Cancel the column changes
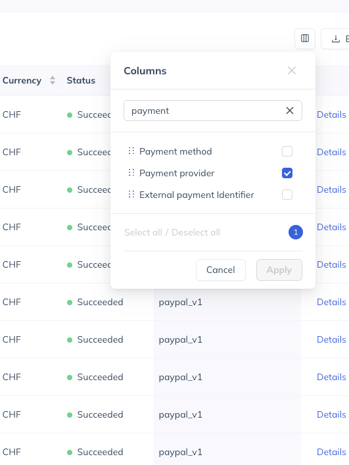 (x=221, y=270)
